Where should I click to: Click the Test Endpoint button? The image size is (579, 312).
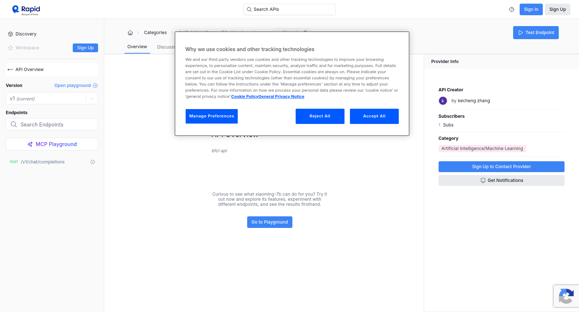[536, 33]
